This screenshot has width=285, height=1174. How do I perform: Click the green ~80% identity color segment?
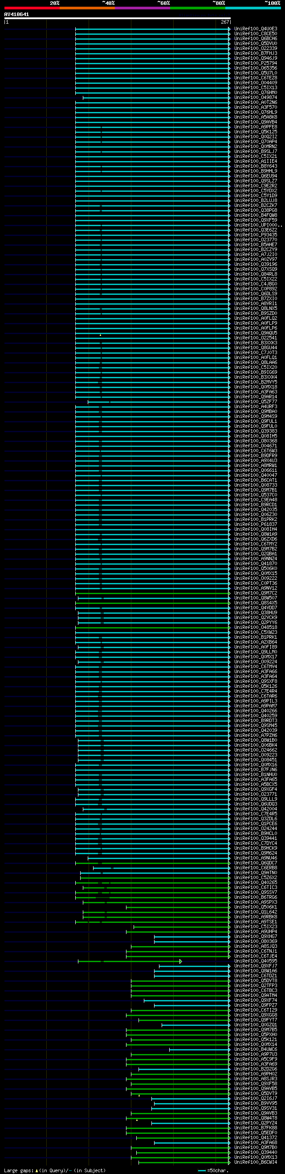pyautogui.click(x=198, y=8)
